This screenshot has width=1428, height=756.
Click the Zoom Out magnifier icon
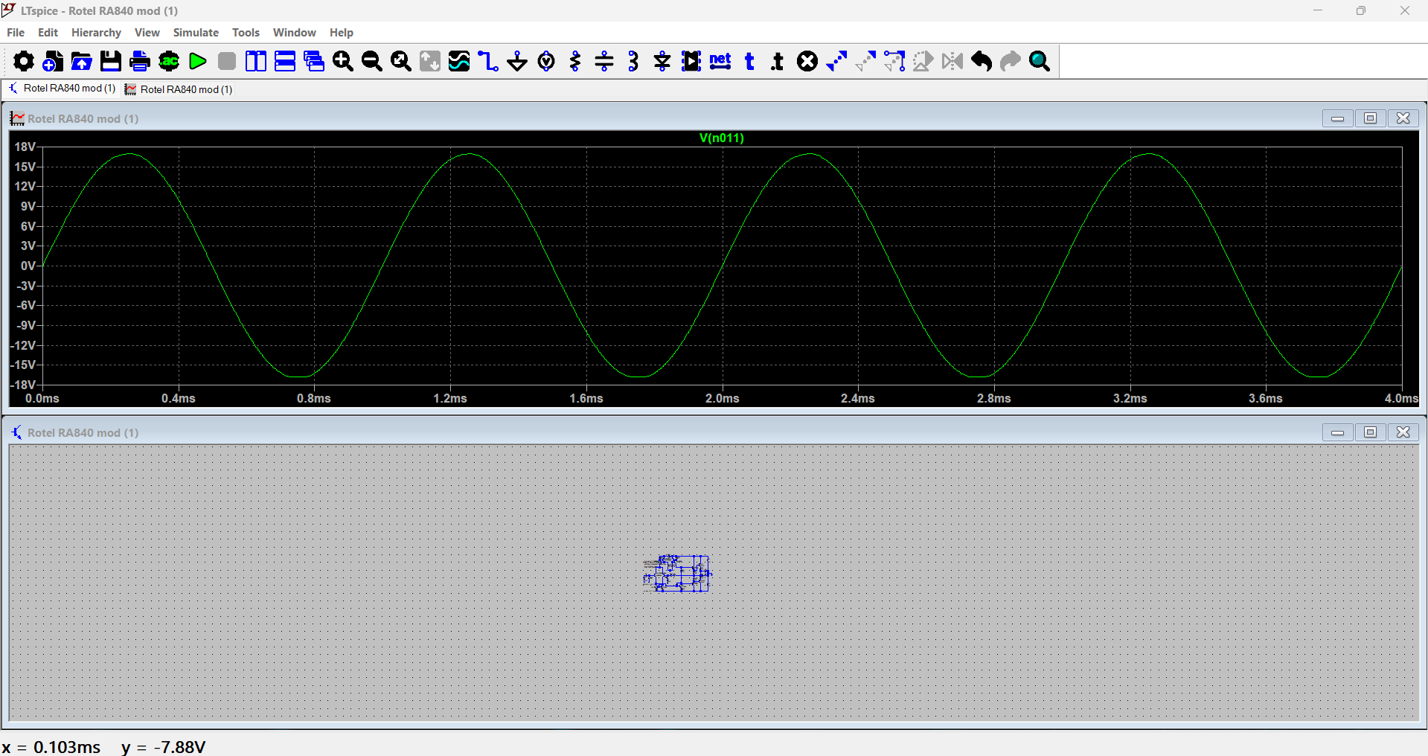tap(372, 61)
